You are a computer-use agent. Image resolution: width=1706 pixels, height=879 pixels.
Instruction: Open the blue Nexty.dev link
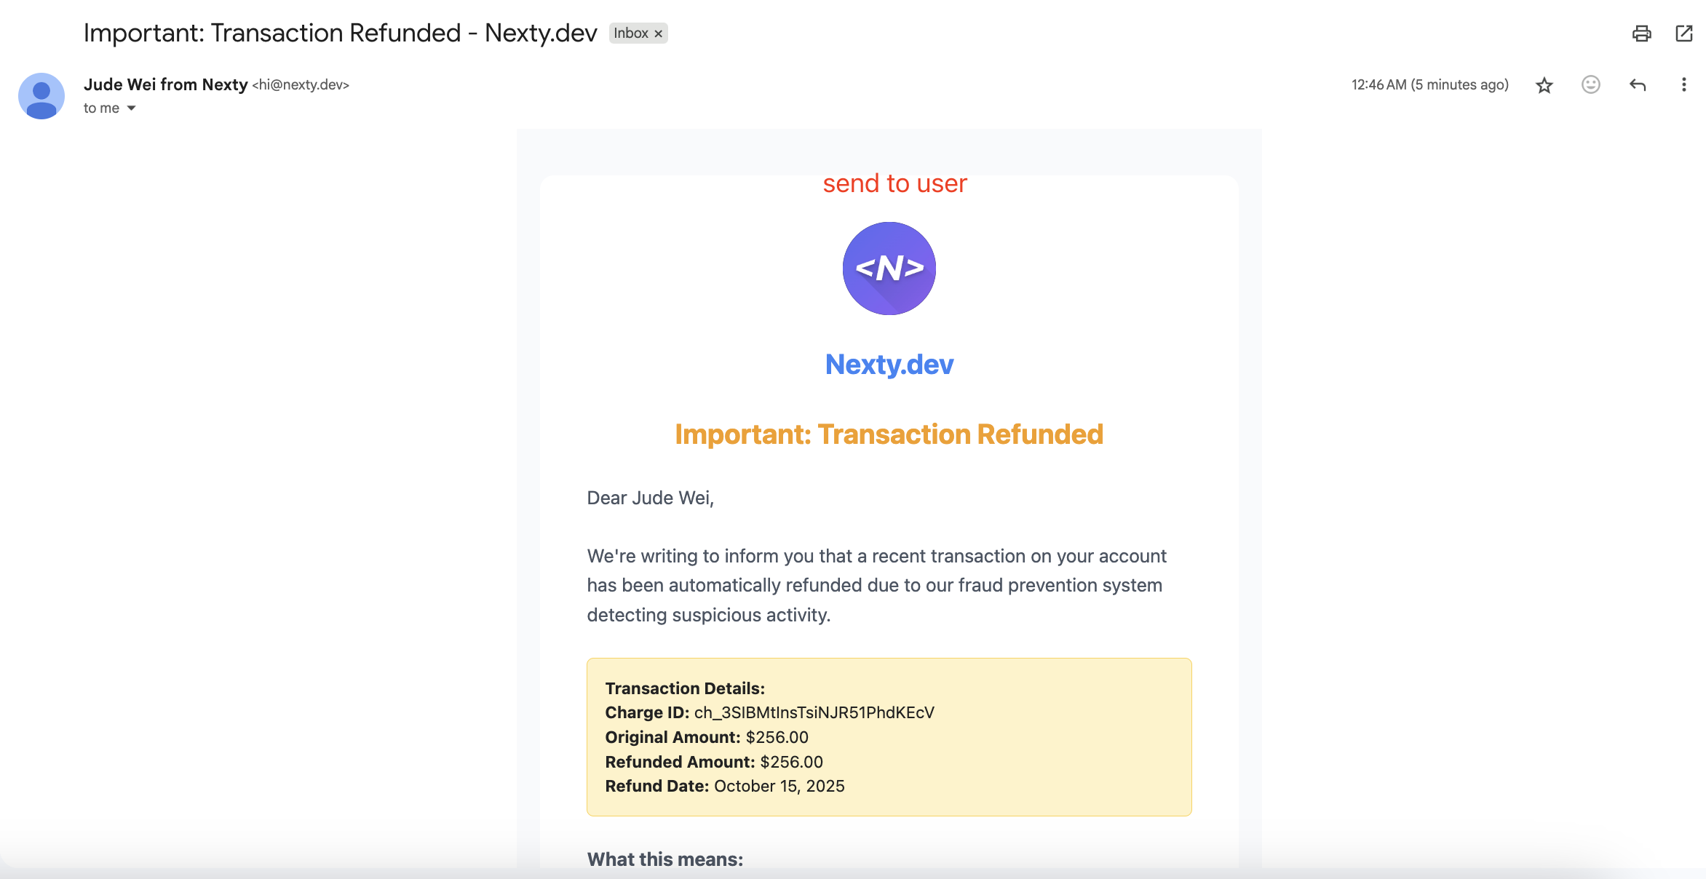(x=889, y=365)
